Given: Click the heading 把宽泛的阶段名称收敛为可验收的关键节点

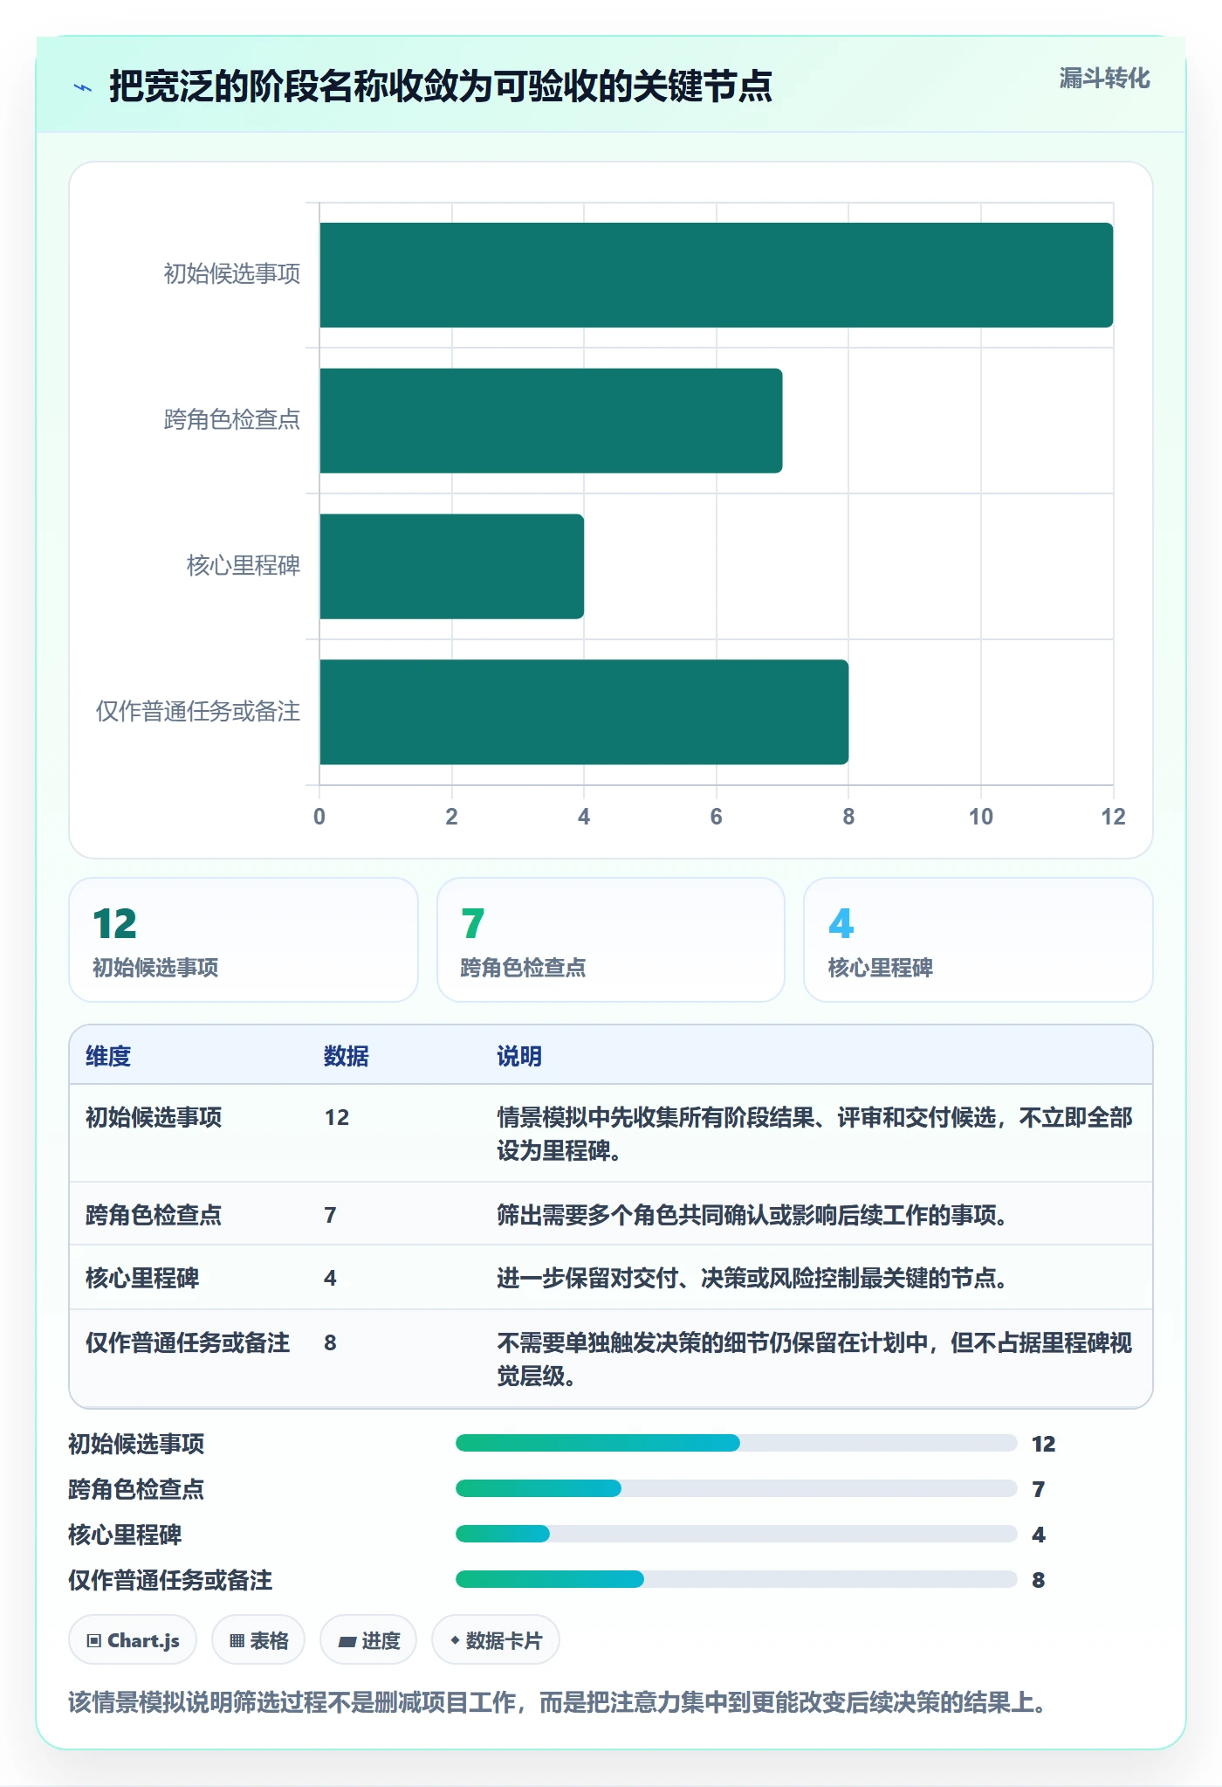Looking at the screenshot, I should coord(441,86).
